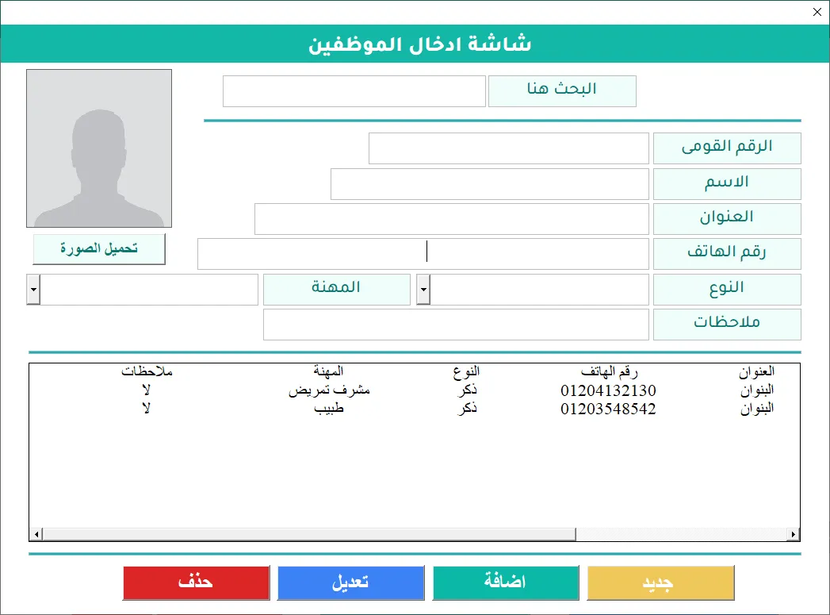Open the النوع gender dropdown arrow
This screenshot has height=615, width=830.
point(423,289)
